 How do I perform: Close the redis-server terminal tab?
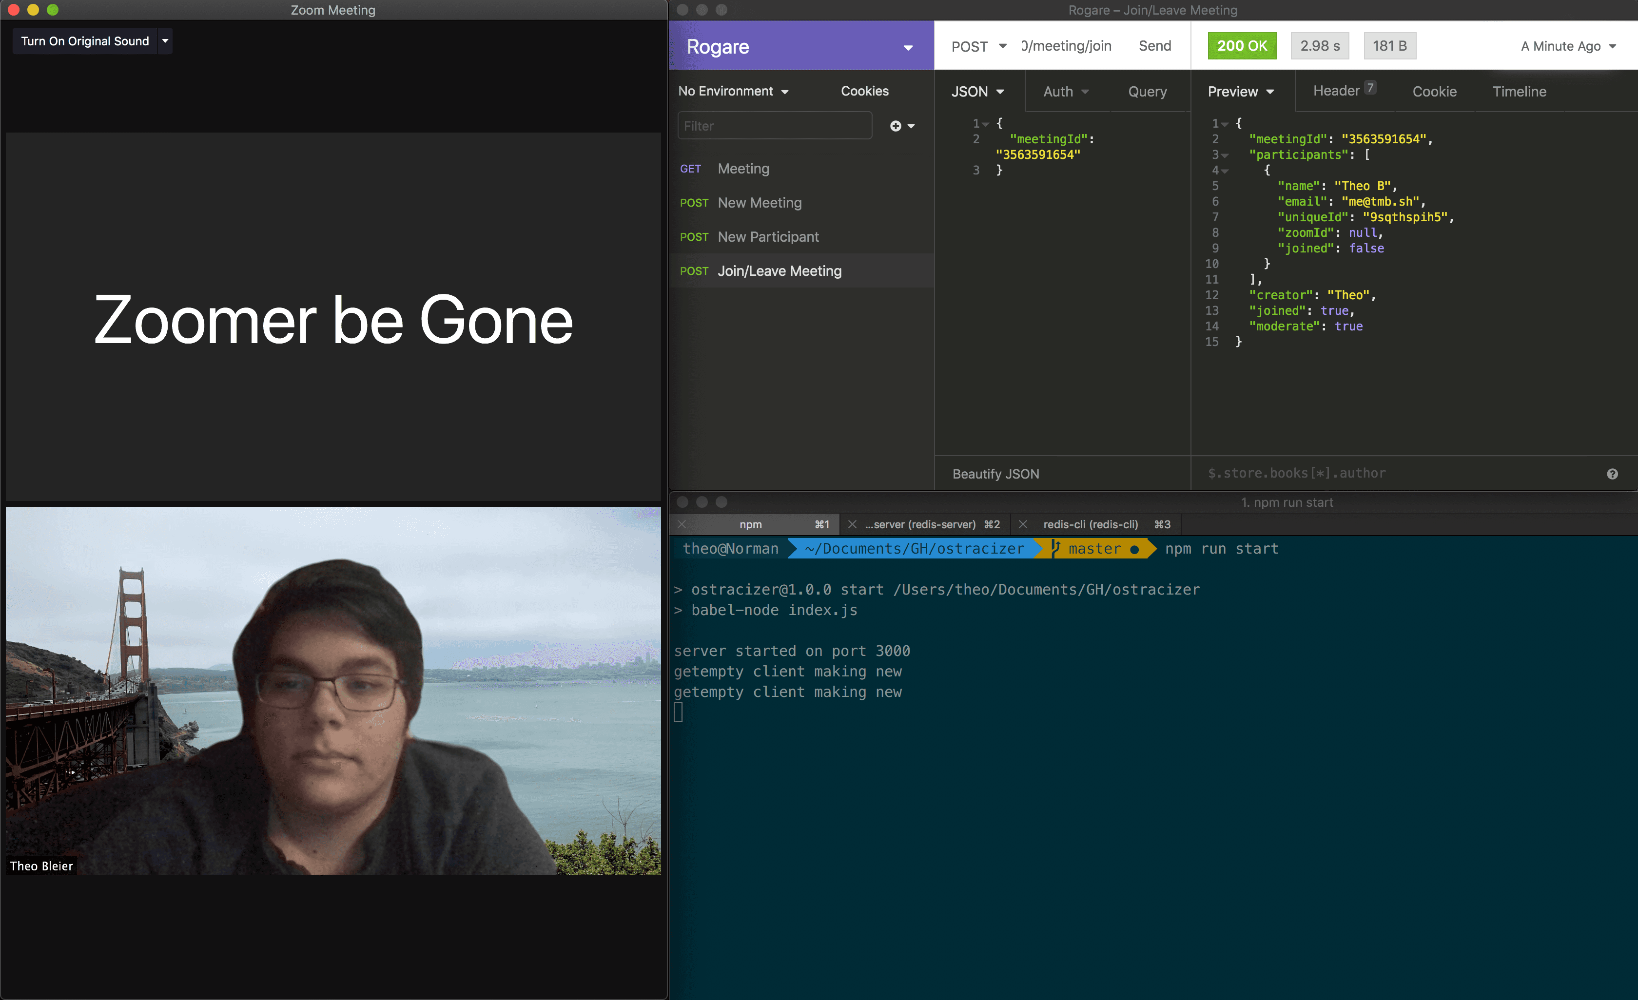click(x=852, y=524)
